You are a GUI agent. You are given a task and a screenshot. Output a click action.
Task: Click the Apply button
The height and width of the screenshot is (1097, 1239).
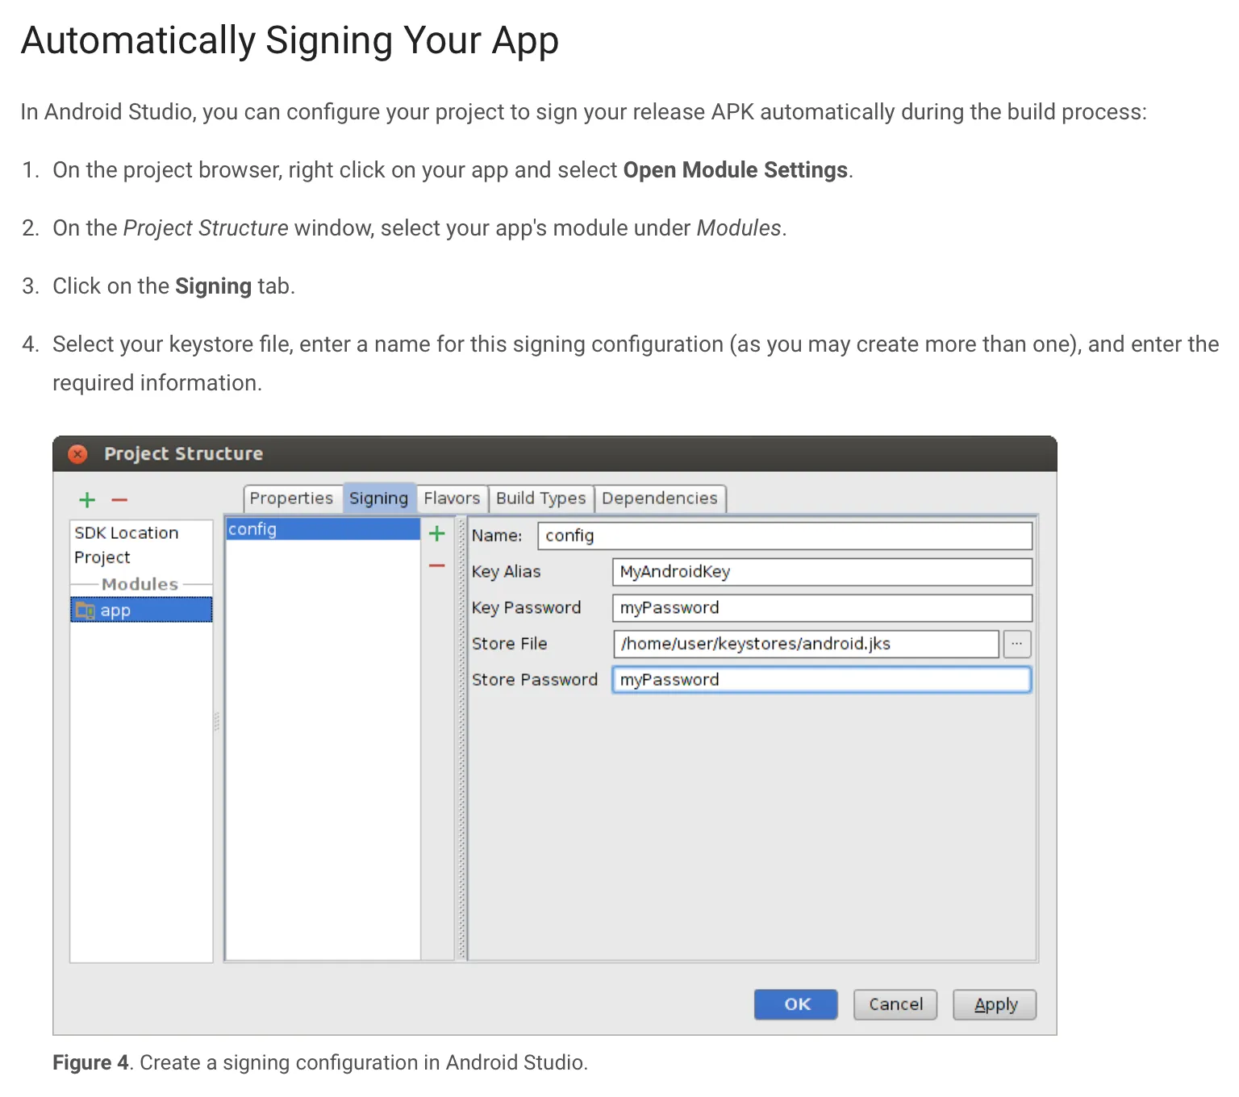coord(995,1004)
